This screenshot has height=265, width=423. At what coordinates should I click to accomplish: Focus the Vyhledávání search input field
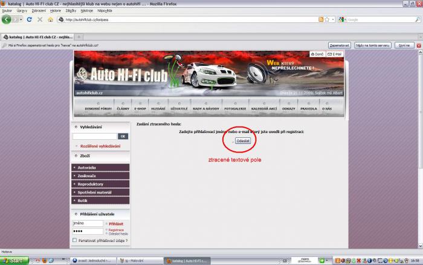95,136
